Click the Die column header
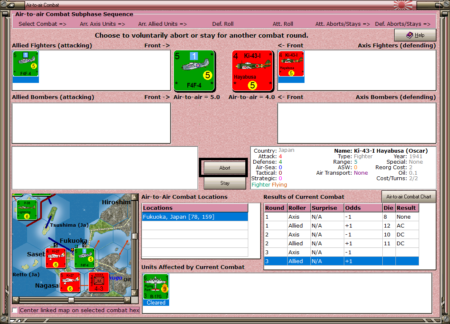Viewport: 450px width, 324px height. [389, 208]
